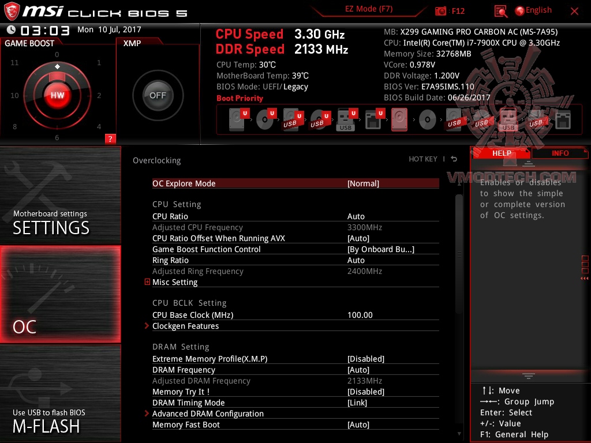Image resolution: width=591 pixels, height=443 pixels.
Task: Select the UEFI CD/DVD boot device icon
Action: [x=266, y=119]
